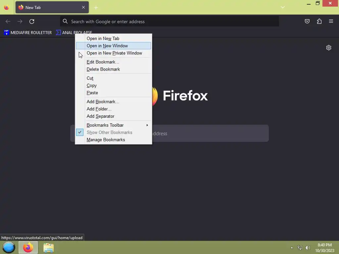Open Manage Bookmarks
The image size is (339, 254).
click(114, 140)
